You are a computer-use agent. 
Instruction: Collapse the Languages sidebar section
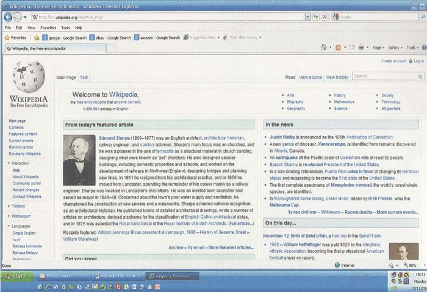click(x=9, y=226)
